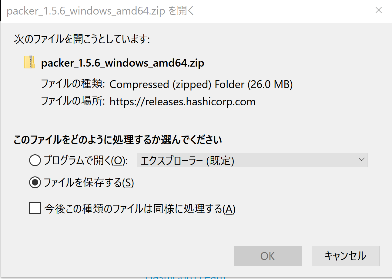The image size is (392, 279).
Task: Expand the program list using the chevron arrow
Action: (x=361, y=159)
